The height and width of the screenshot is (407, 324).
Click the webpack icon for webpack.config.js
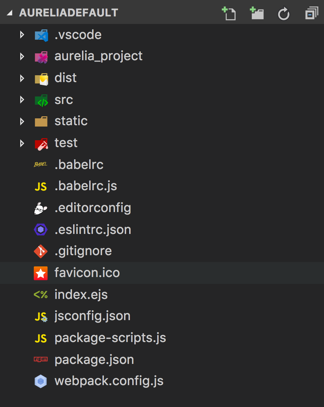coord(41,381)
